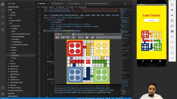The width and height of the screenshot is (177, 99).
Task: Select Game.js editor tab
Action: [42, 4]
